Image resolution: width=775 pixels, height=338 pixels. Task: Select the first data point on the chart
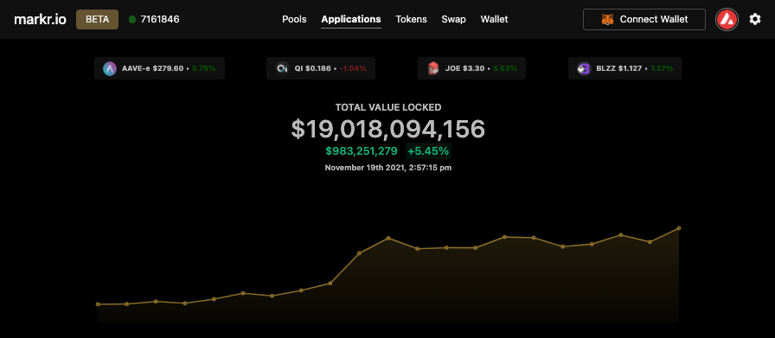98,304
